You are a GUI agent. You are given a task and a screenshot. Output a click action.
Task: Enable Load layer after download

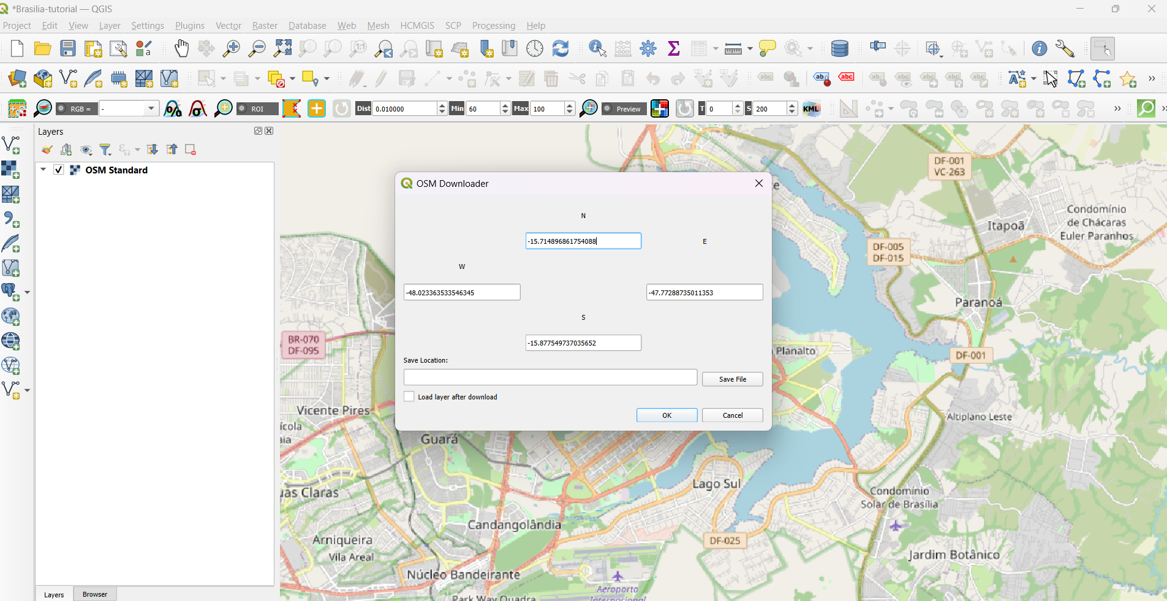click(x=409, y=396)
